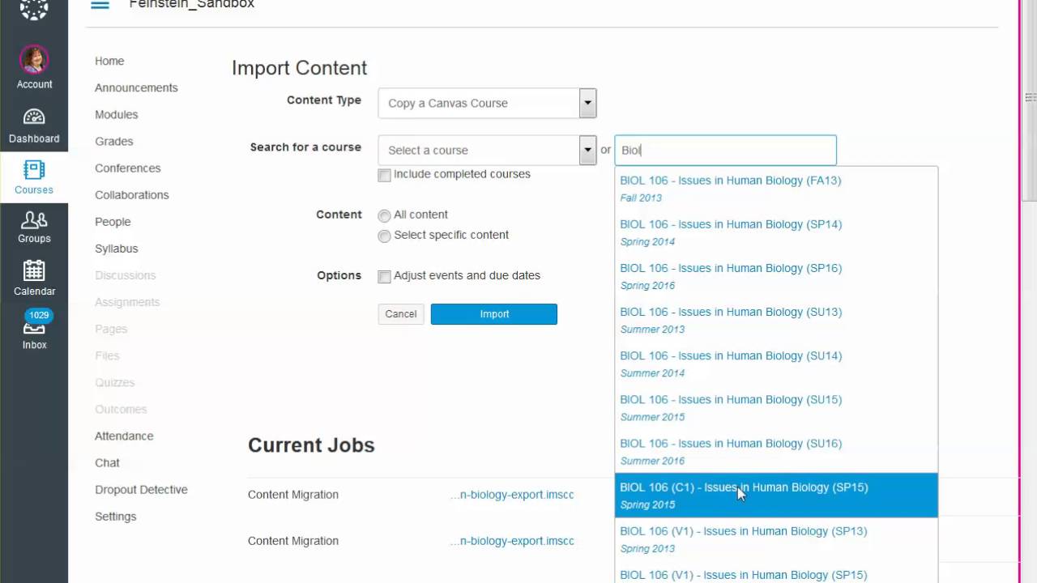Go to Settings in course navigation
1037x583 pixels.
coord(115,516)
